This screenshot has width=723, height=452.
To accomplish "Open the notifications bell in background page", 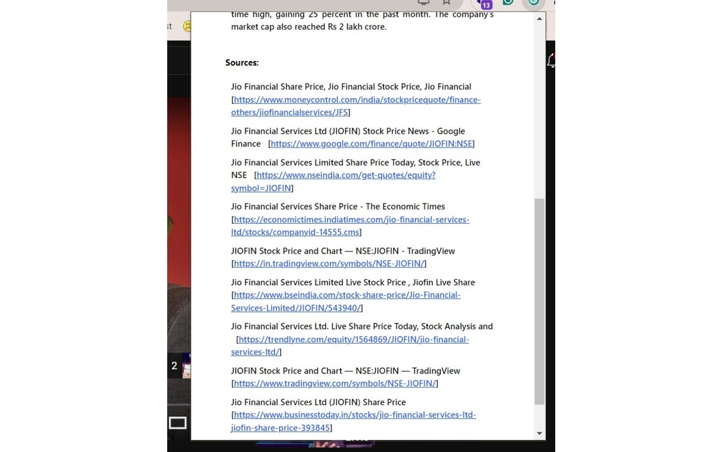I will 551,61.
